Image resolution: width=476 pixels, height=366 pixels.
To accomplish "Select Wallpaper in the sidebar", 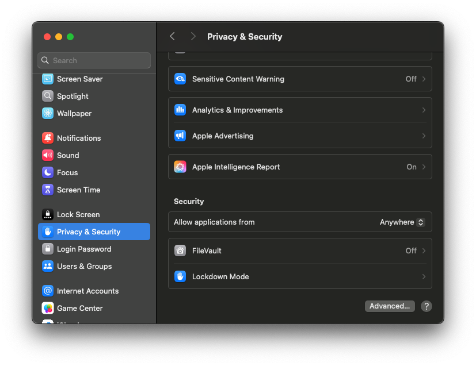I will 94,114.
